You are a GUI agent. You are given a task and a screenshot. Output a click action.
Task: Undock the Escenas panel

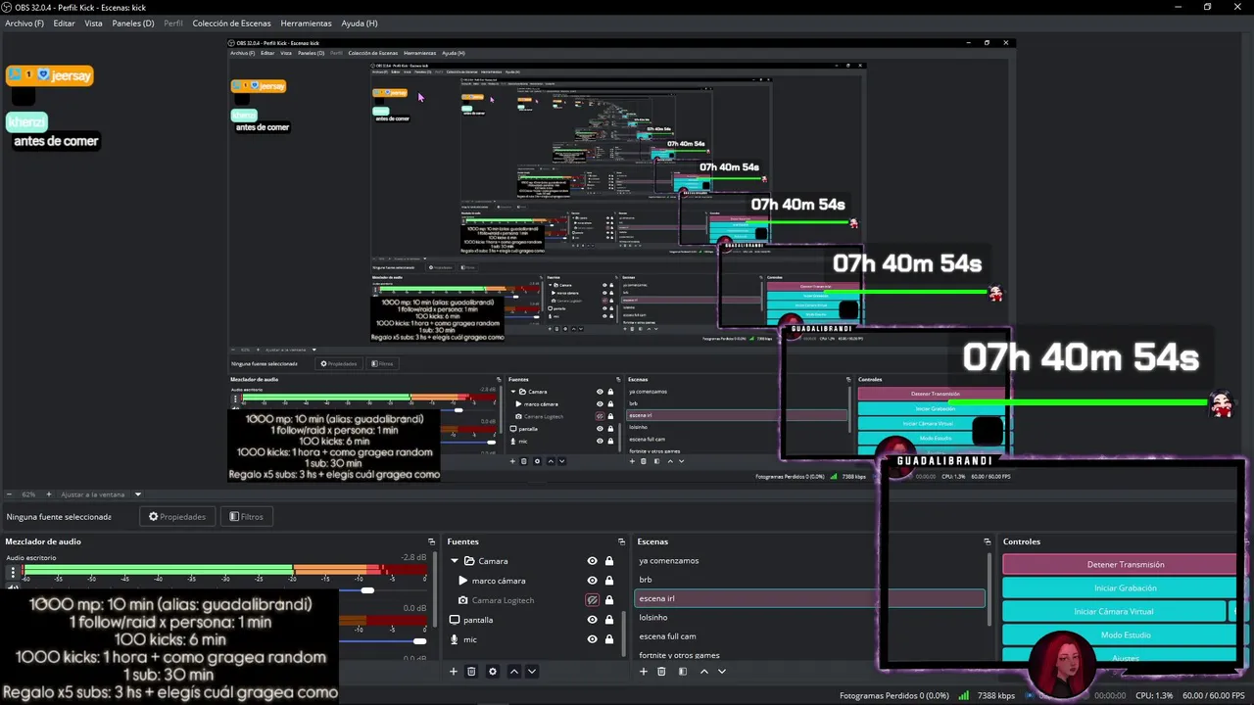(x=988, y=541)
